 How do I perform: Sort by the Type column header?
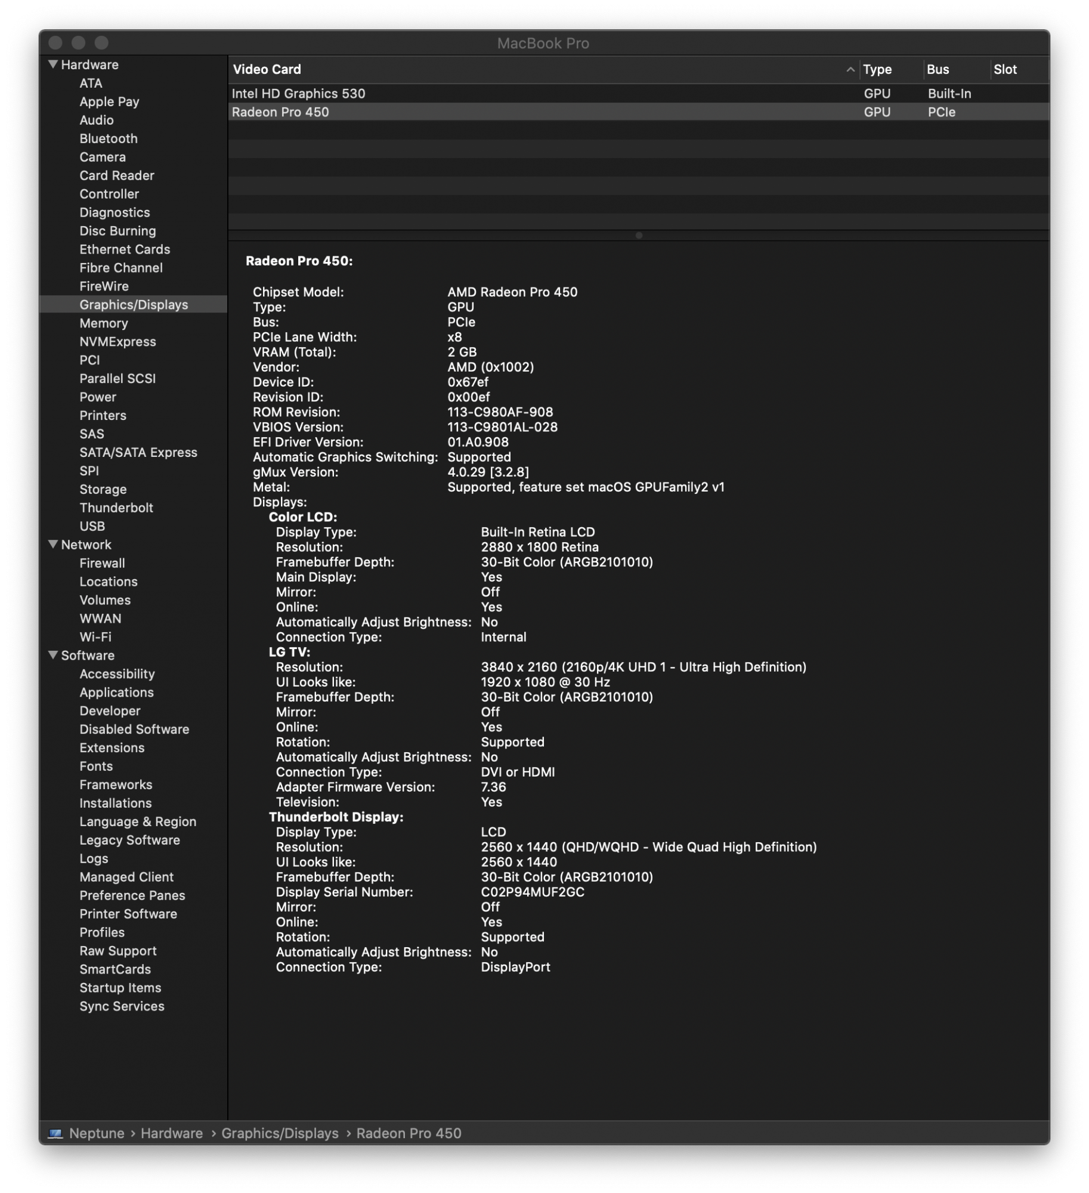click(x=890, y=69)
